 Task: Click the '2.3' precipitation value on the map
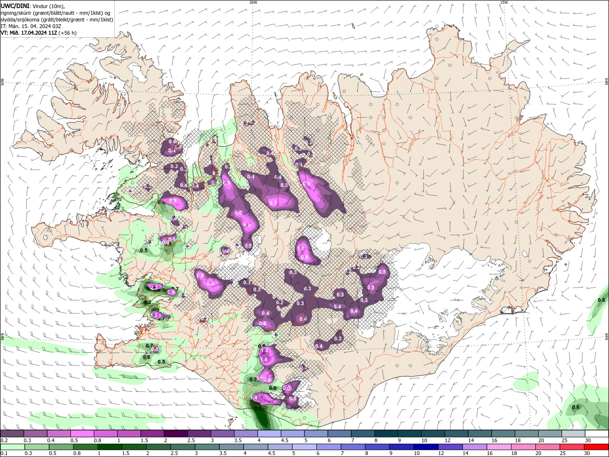pyautogui.click(x=153, y=288)
